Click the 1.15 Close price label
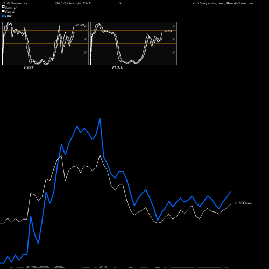269x269 pixels. click(244, 203)
